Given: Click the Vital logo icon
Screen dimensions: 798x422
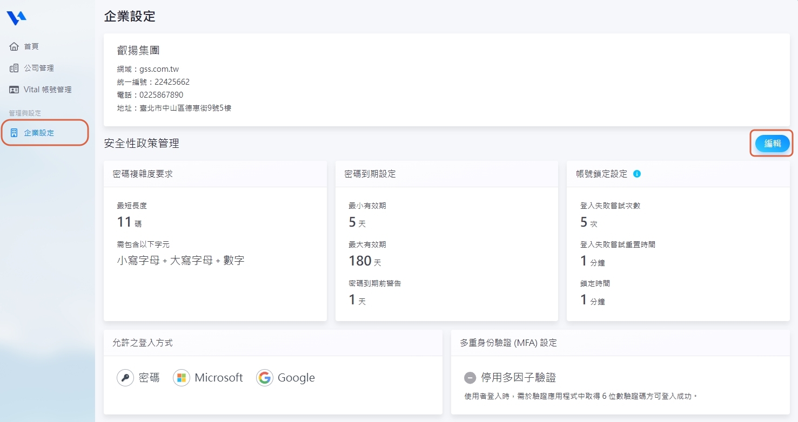Looking at the screenshot, I should pos(16,18).
